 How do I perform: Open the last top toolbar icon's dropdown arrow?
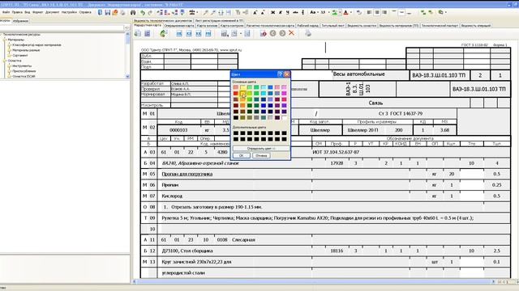click(x=446, y=13)
